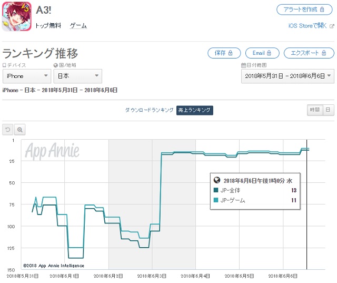The width and height of the screenshot is (337, 283).
Task: Click the chart reset zoom icon
Action: click(7, 130)
